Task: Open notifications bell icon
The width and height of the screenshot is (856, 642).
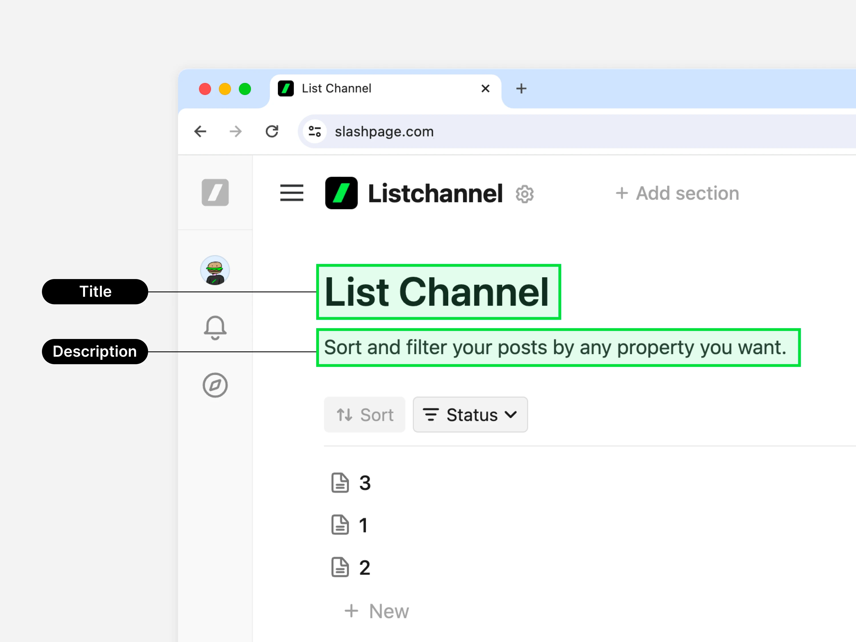Action: click(215, 328)
